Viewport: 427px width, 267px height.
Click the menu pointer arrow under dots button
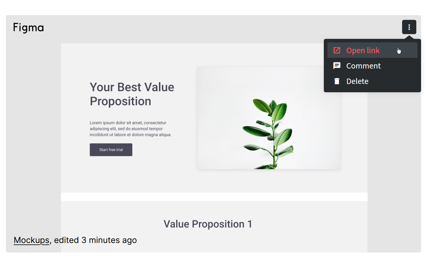(409, 37)
